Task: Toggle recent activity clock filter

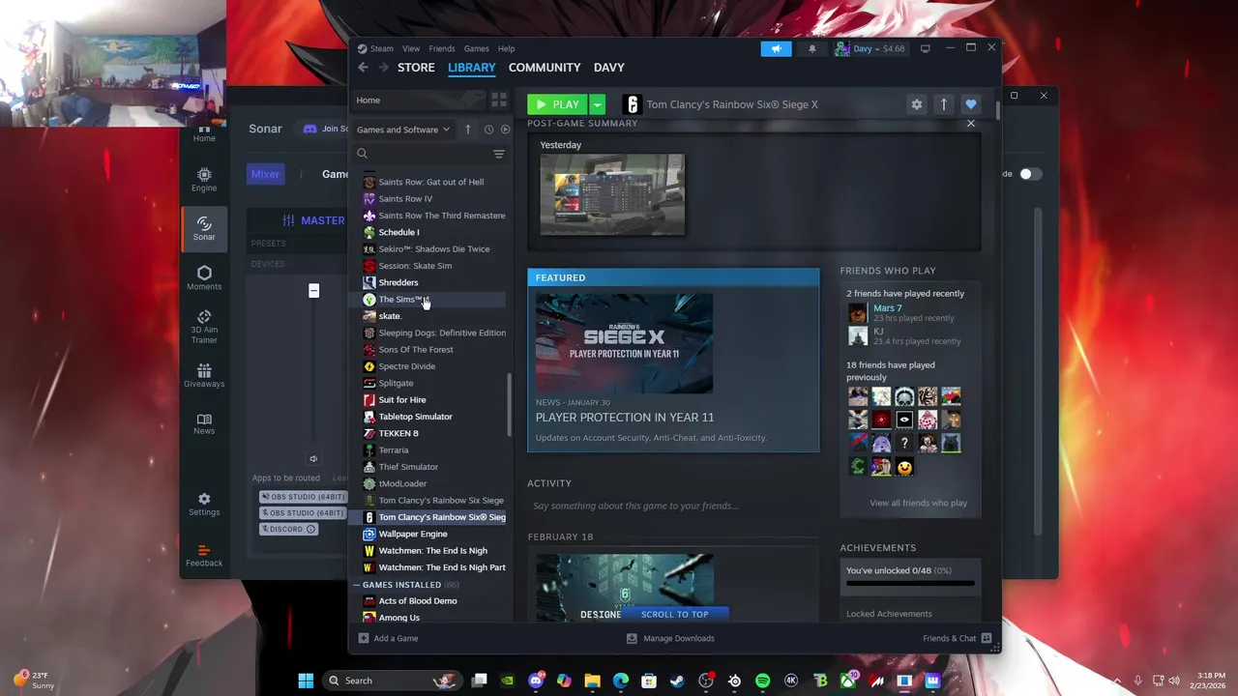Action: click(488, 130)
